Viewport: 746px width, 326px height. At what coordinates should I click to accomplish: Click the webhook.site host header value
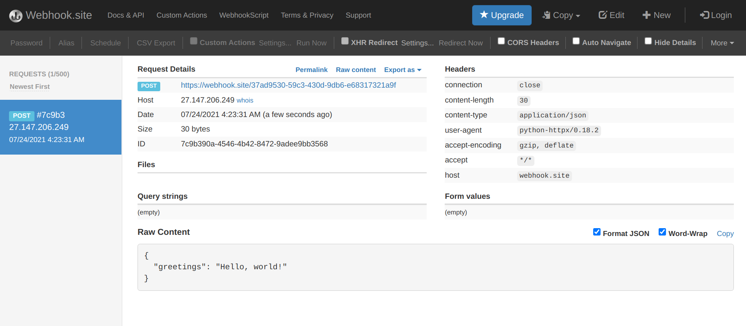click(x=545, y=176)
